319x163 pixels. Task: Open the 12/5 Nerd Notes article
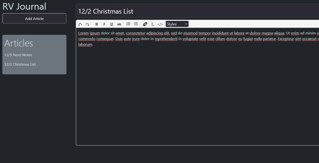point(18,55)
